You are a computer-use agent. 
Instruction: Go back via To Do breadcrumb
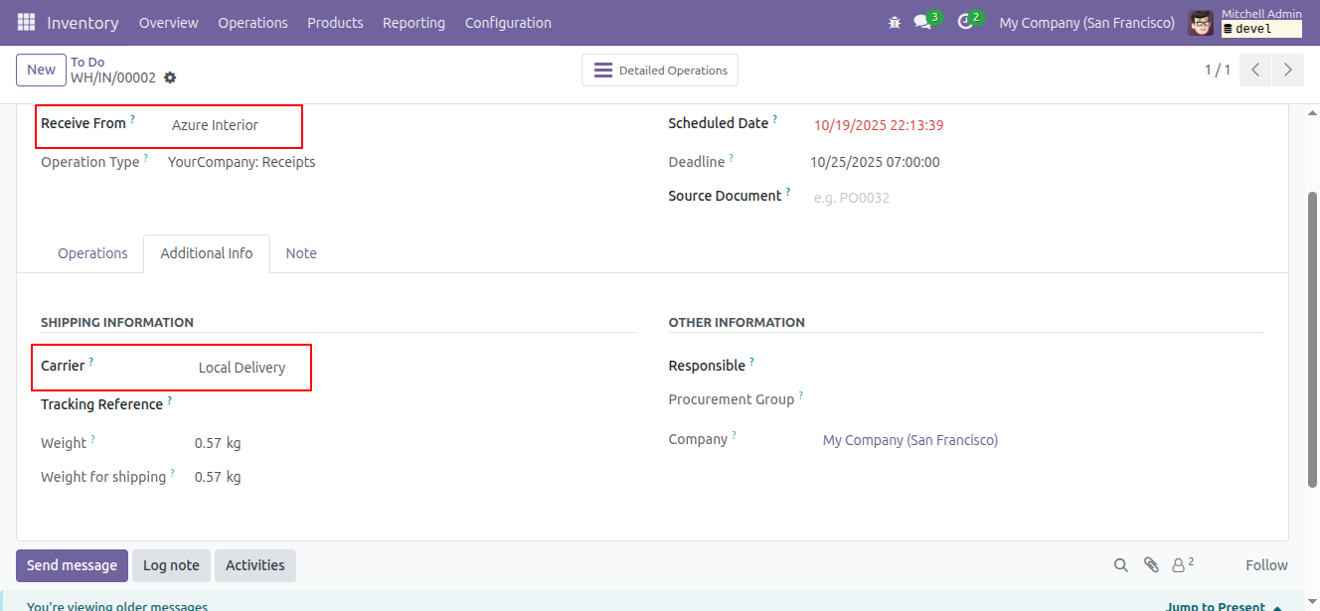87,62
